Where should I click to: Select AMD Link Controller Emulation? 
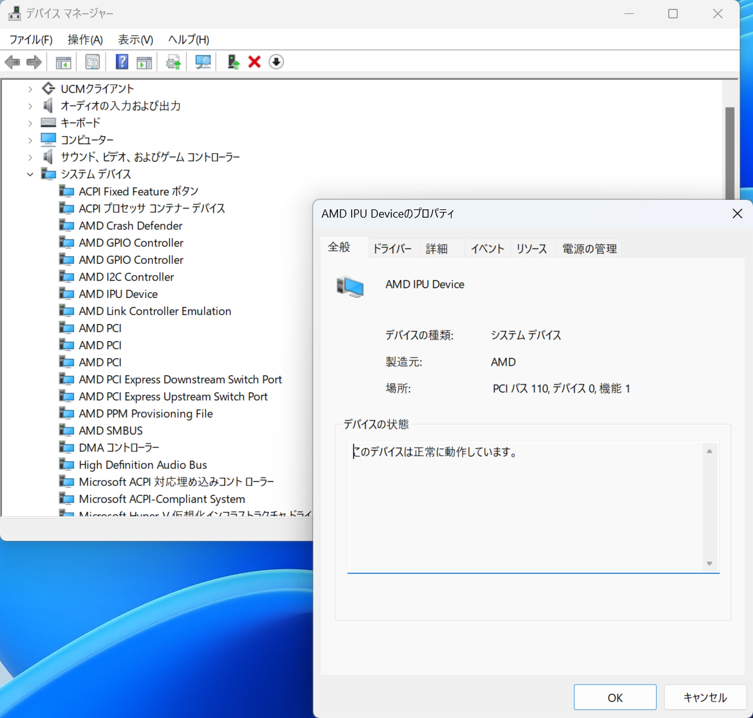tap(155, 311)
